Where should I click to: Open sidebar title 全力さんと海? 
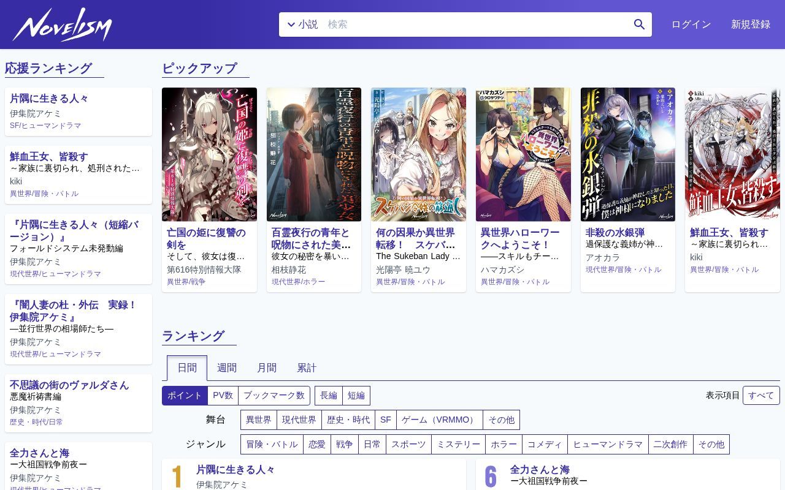coord(39,453)
